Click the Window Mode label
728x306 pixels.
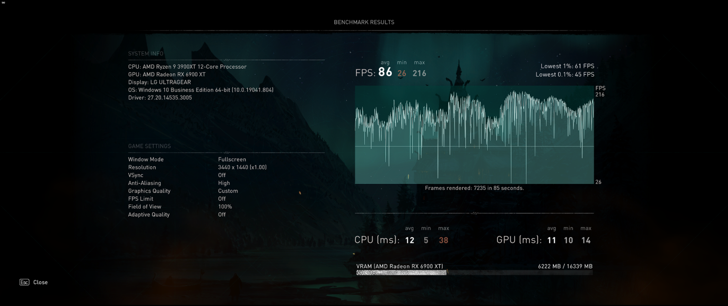click(146, 159)
